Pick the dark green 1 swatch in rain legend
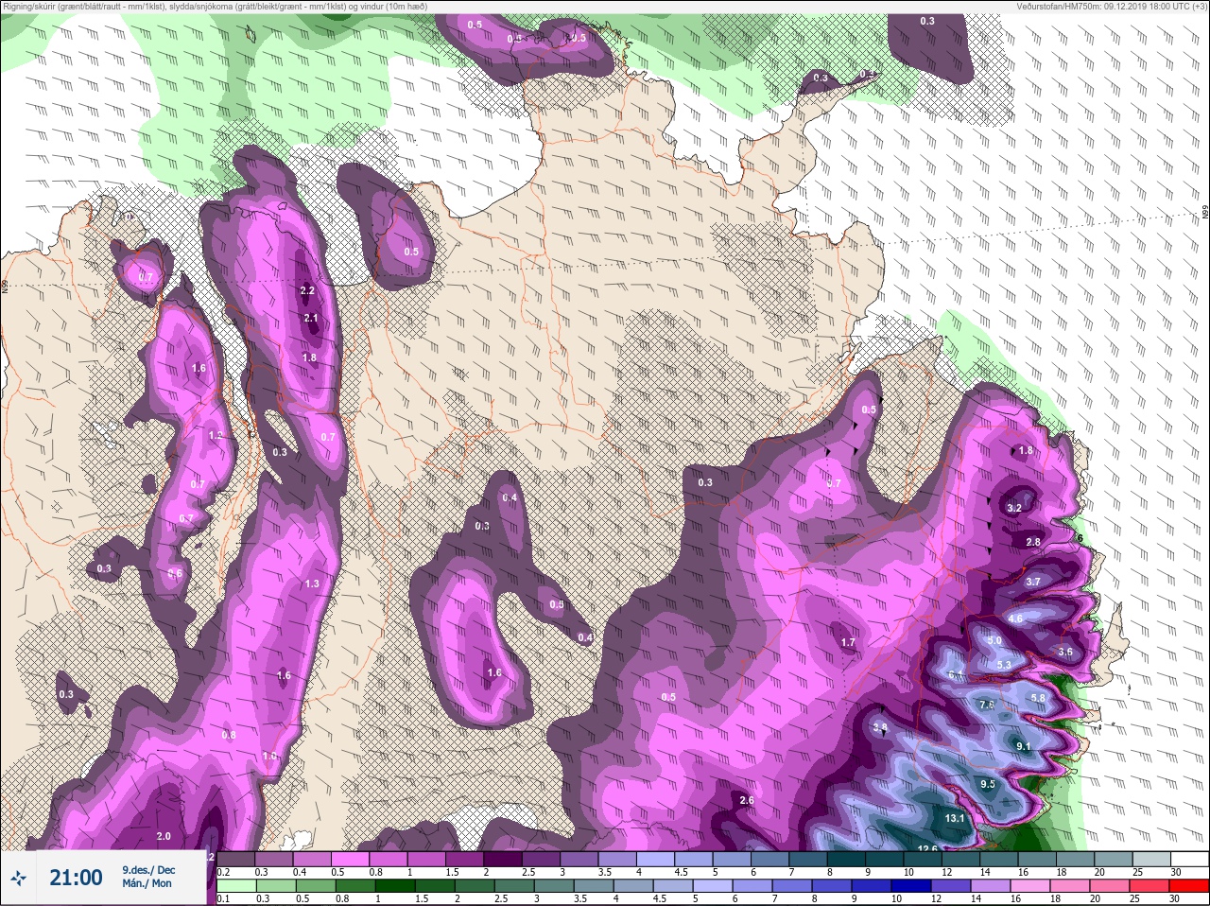 (x=395, y=886)
